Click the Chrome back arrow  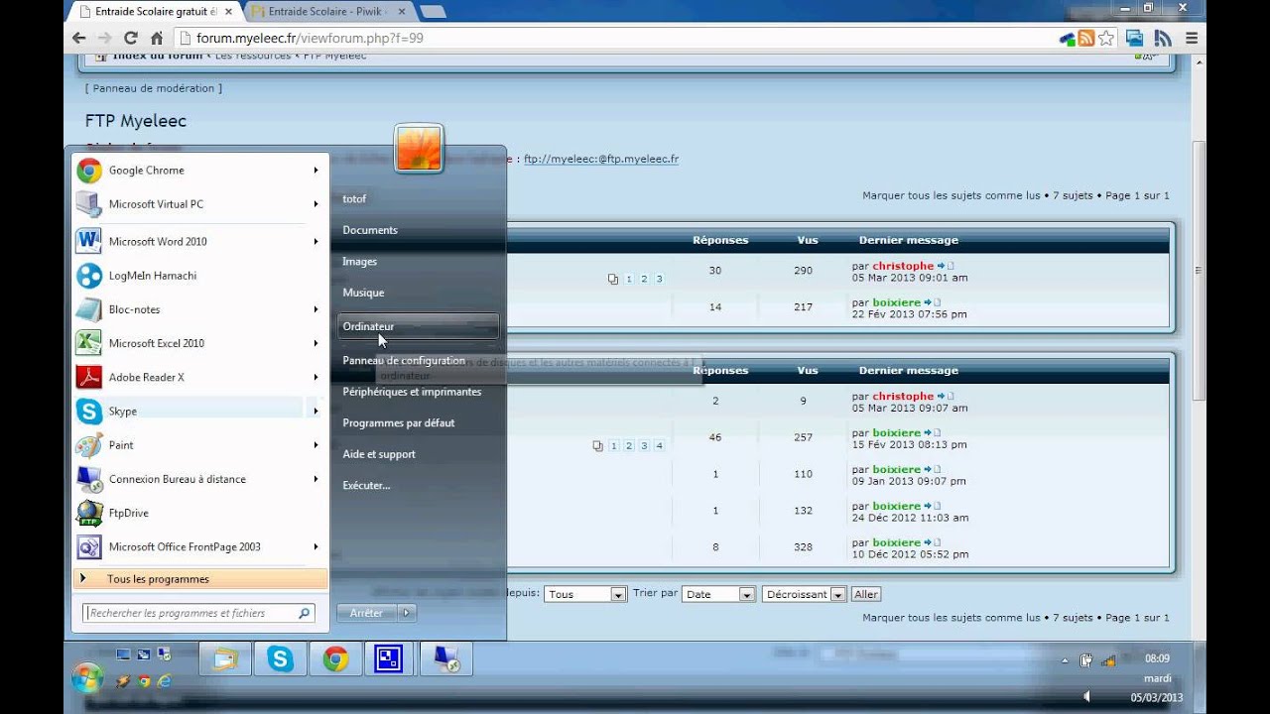[x=79, y=38]
